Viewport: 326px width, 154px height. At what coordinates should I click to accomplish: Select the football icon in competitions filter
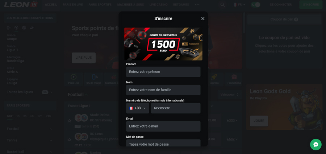tap(16, 28)
